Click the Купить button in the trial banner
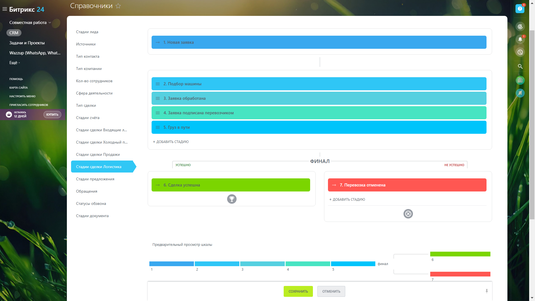The image size is (535, 301). [x=52, y=115]
